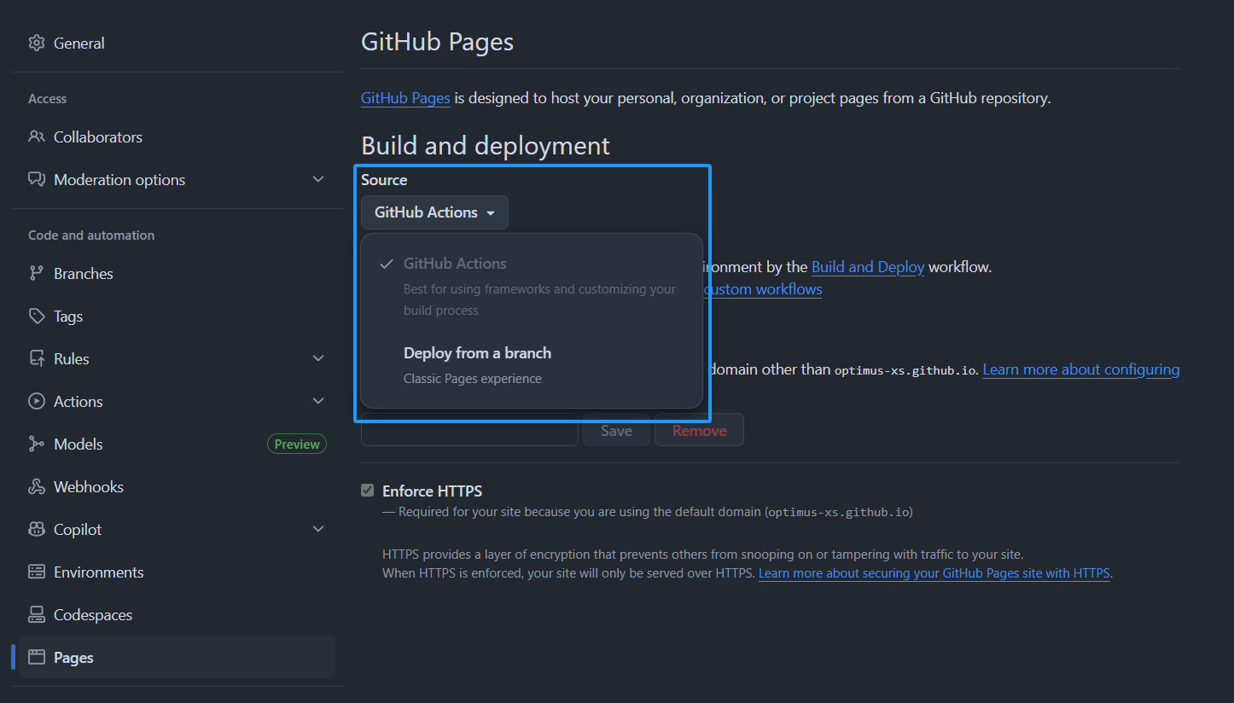Open the Source dropdown showing GitHub Actions
Viewport: 1234px width, 703px height.
(x=434, y=212)
